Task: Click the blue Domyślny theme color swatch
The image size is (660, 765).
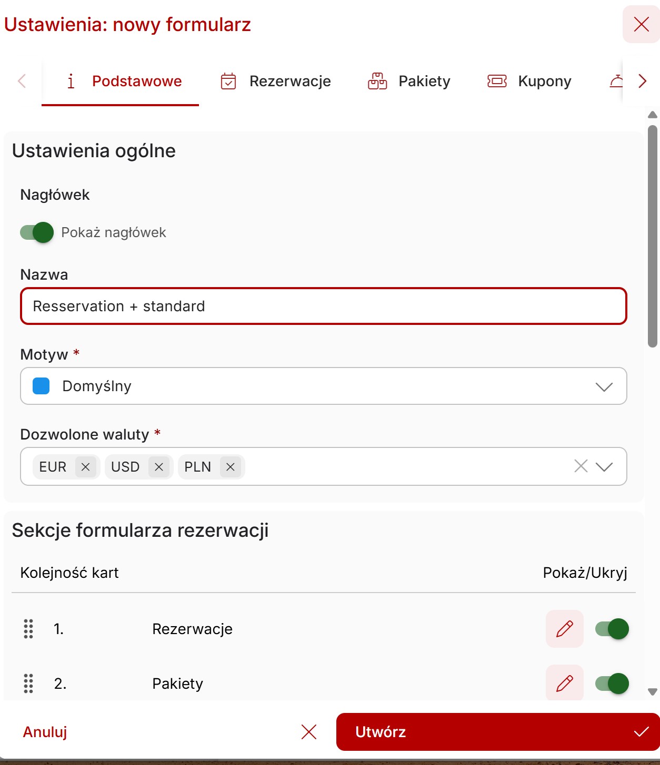Action: [x=41, y=386]
